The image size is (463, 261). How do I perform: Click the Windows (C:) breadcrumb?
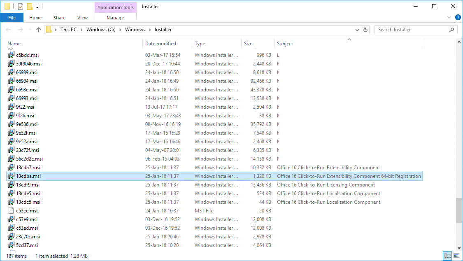coord(101,30)
